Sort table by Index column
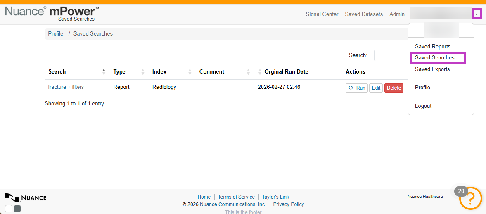Image resolution: width=486 pixels, height=214 pixels. (x=172, y=71)
